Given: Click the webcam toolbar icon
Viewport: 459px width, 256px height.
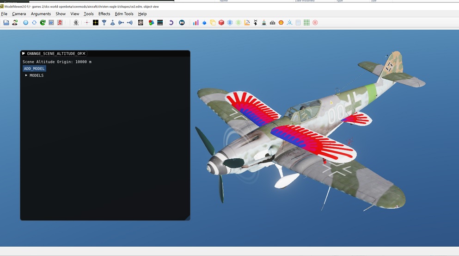Looking at the screenshot, I should (x=76, y=23).
